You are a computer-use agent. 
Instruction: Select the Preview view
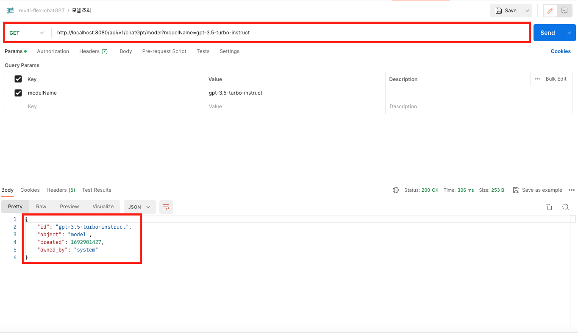point(69,207)
